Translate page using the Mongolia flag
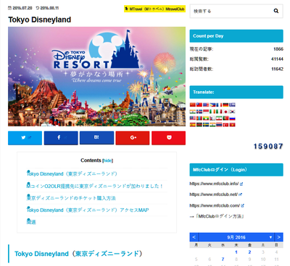The height and width of the screenshot is (266, 290). (199, 118)
